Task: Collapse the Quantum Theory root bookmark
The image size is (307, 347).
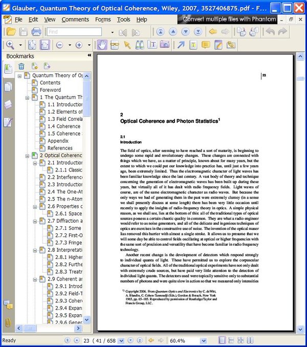Action: point(19,76)
